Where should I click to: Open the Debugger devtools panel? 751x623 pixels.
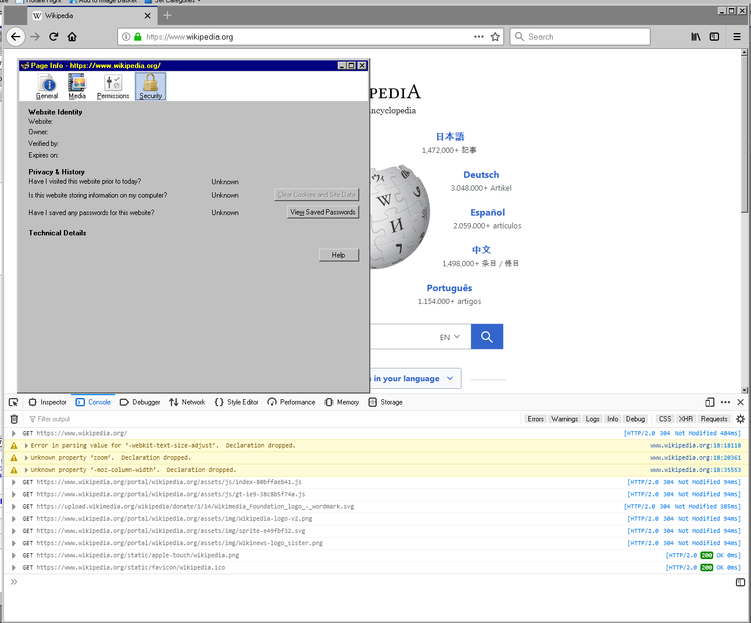click(x=140, y=402)
